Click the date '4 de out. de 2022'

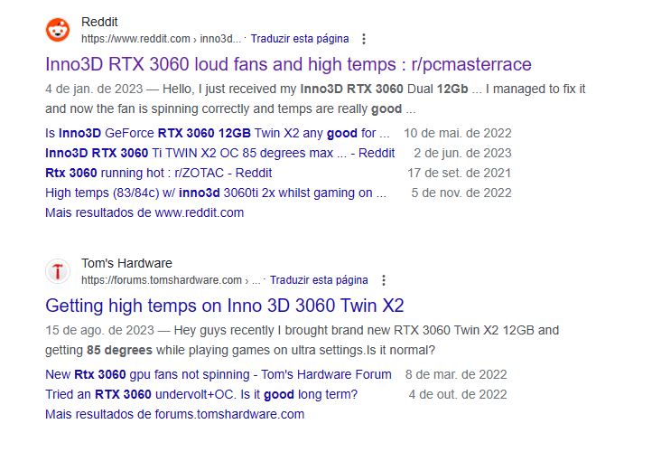(x=458, y=395)
